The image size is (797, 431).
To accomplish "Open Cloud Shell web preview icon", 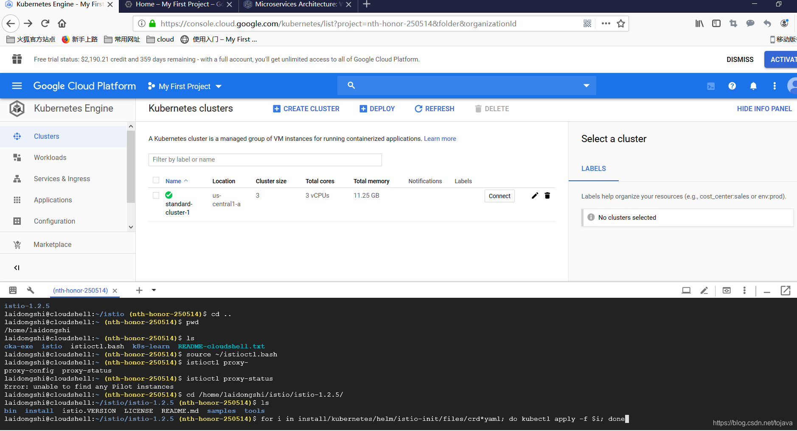I will point(727,291).
